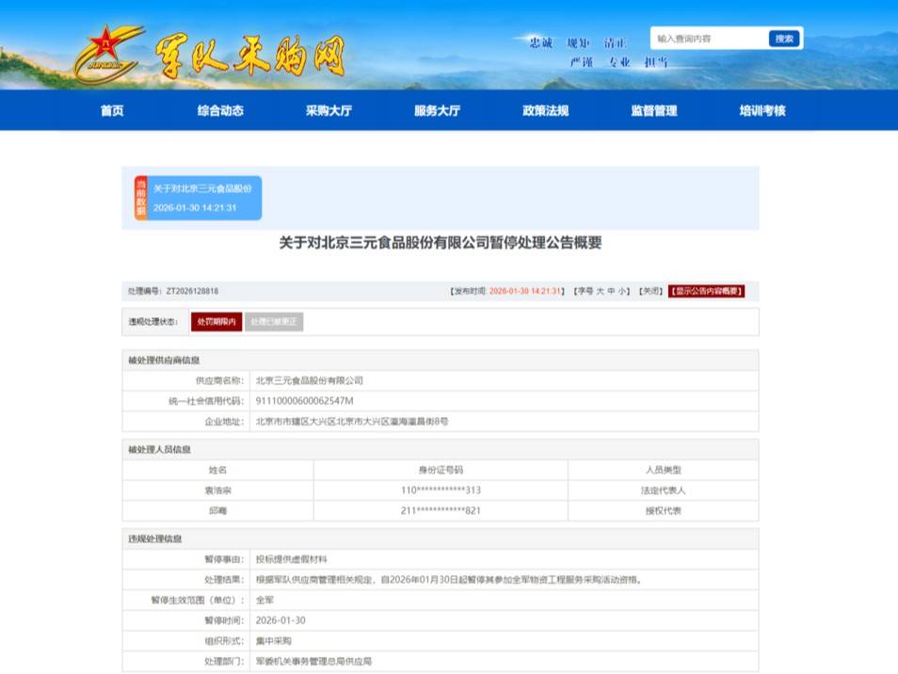Focus the 输入查询内容 search field

click(x=710, y=39)
